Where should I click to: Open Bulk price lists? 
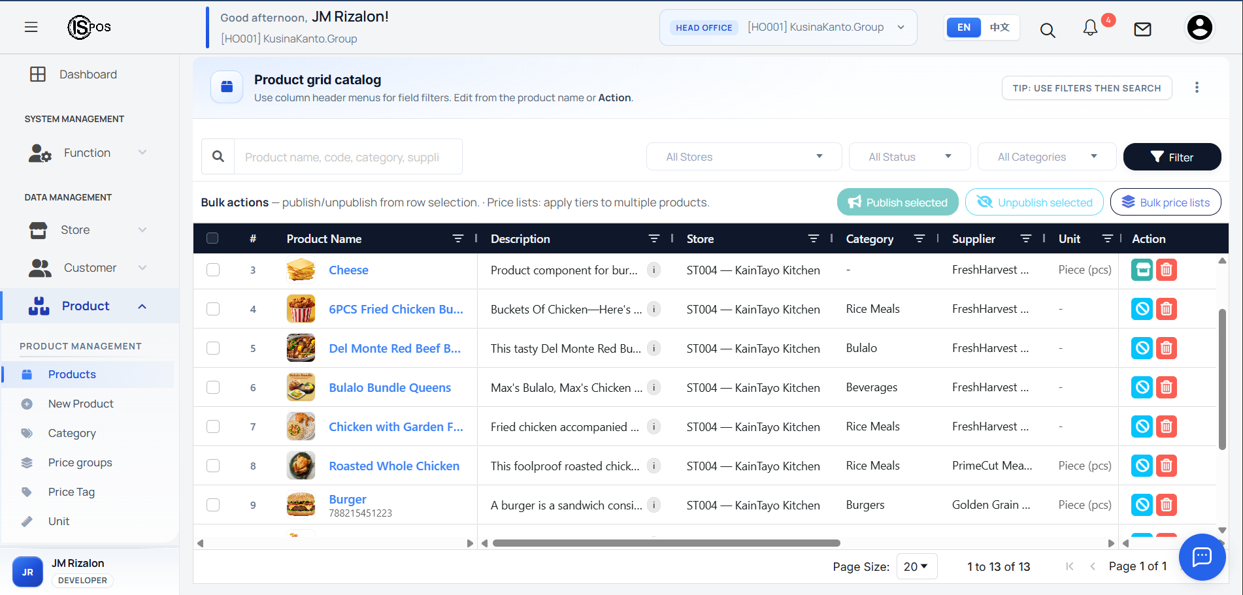coord(1165,202)
